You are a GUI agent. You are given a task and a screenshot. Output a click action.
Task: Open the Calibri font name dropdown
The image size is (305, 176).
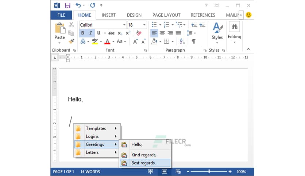[x=124, y=25]
